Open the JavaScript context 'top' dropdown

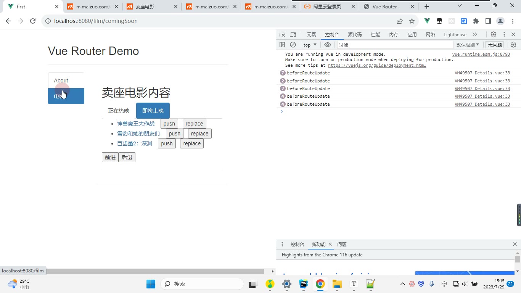[310, 45]
